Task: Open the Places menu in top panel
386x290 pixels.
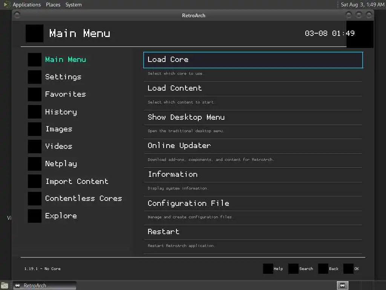Action: [x=53, y=5]
